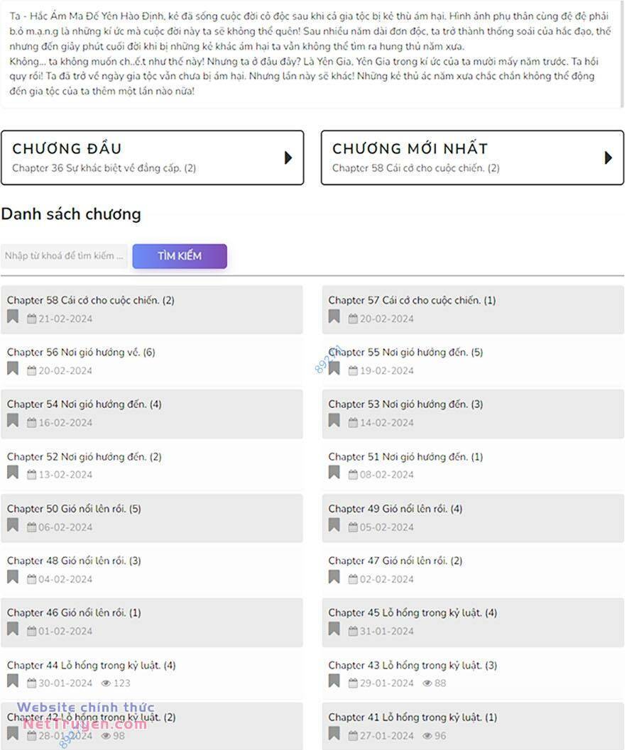This screenshot has width=639, height=750.
Task: Click calendar icon under Chapter 50
Action: (32, 527)
